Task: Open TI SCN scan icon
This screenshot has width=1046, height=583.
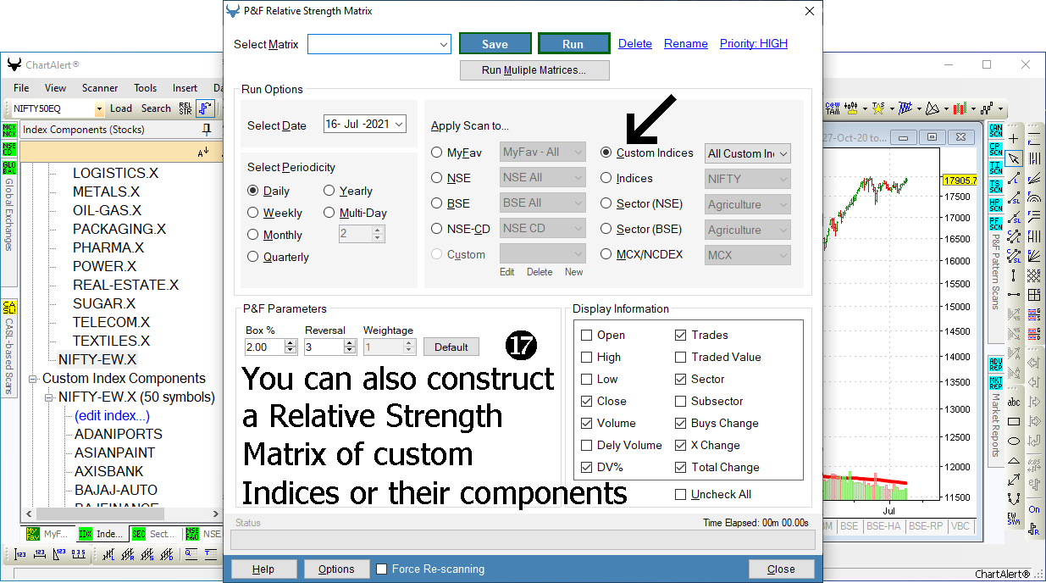Action: (x=995, y=168)
